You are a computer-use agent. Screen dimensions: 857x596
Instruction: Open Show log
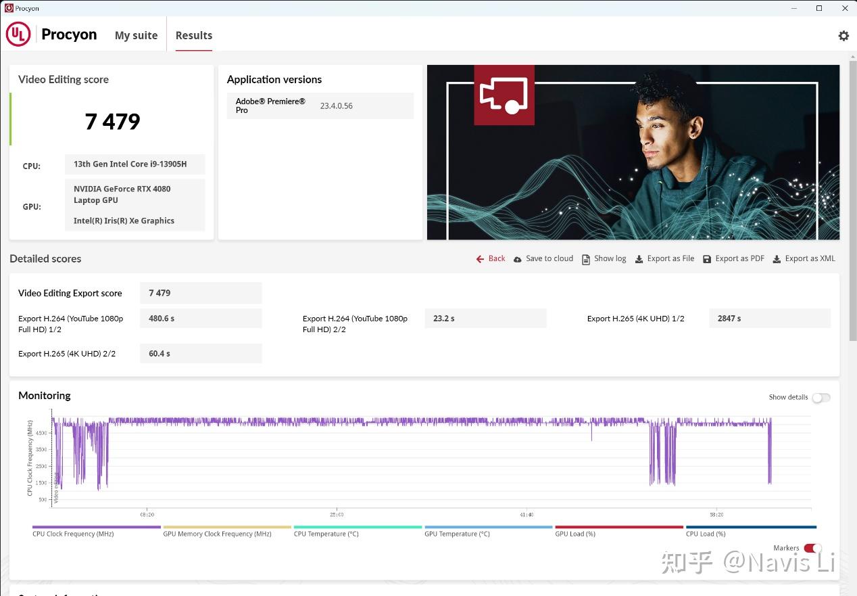pyautogui.click(x=610, y=258)
